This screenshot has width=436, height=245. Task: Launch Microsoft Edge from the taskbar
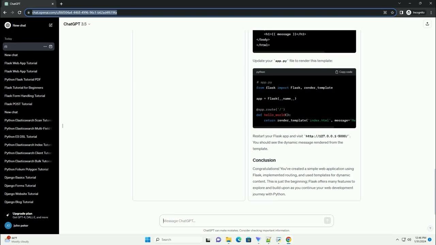pyautogui.click(x=238, y=240)
